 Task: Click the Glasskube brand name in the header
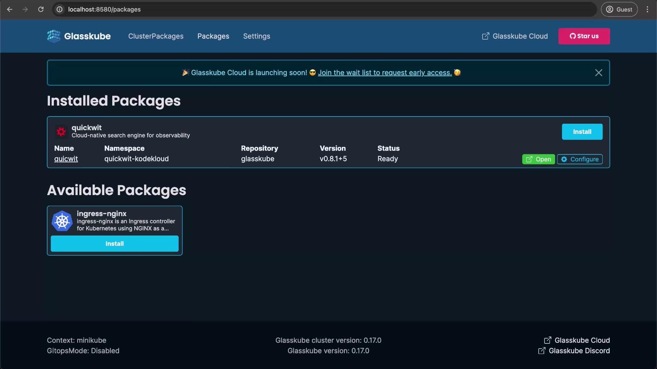click(87, 36)
